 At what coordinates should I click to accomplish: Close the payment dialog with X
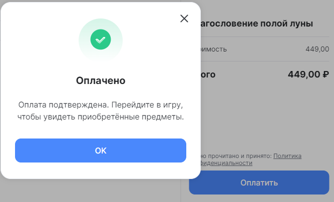[184, 18]
